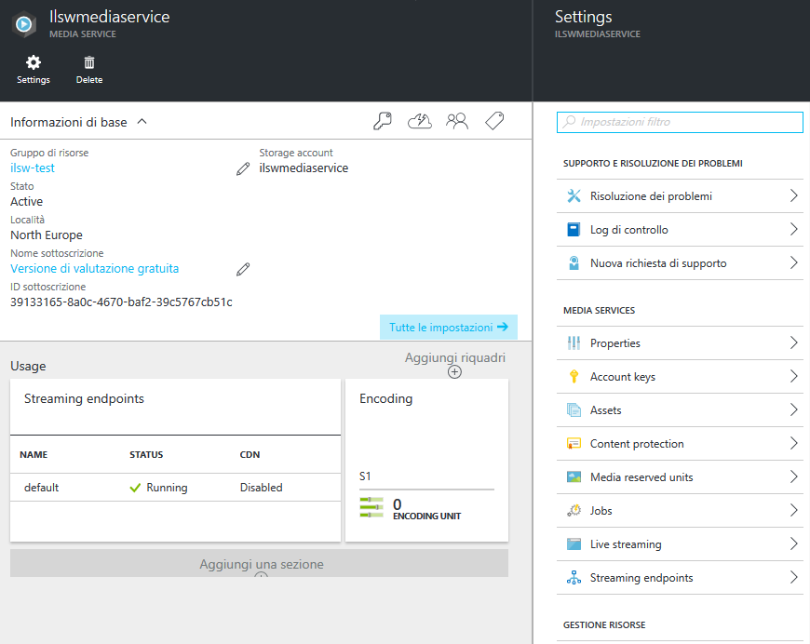Click the ilswmediaservice storage account value
Screen dimensions: 810x644
pos(304,168)
